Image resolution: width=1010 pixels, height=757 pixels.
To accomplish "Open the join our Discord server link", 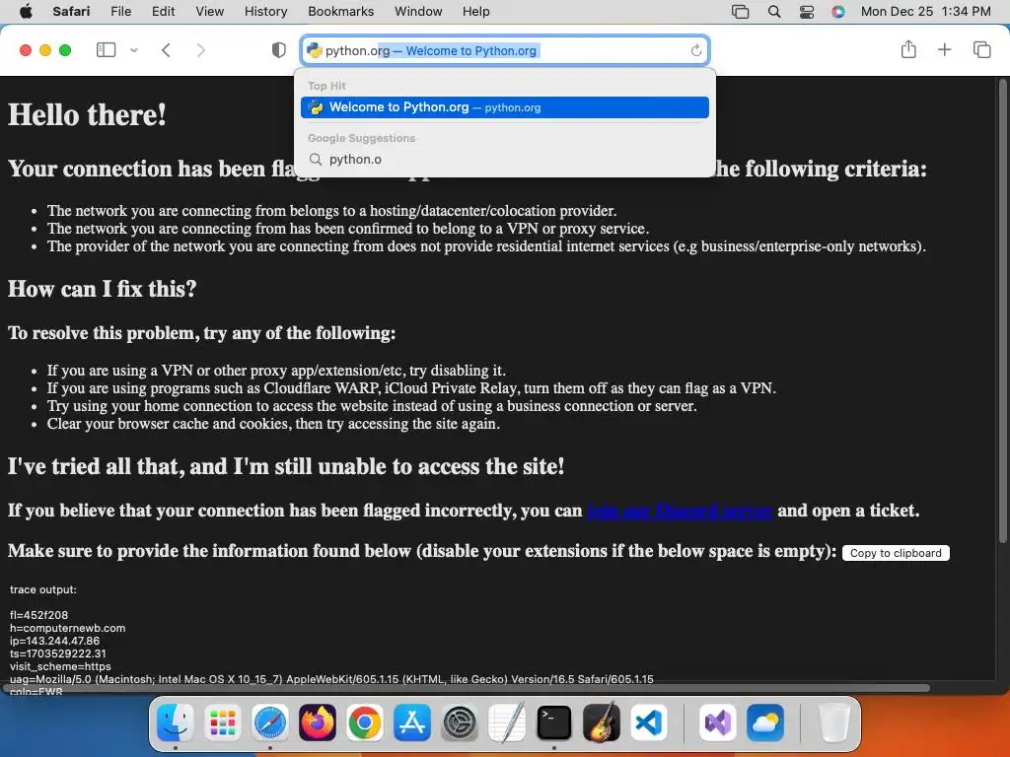I will click(x=680, y=511).
